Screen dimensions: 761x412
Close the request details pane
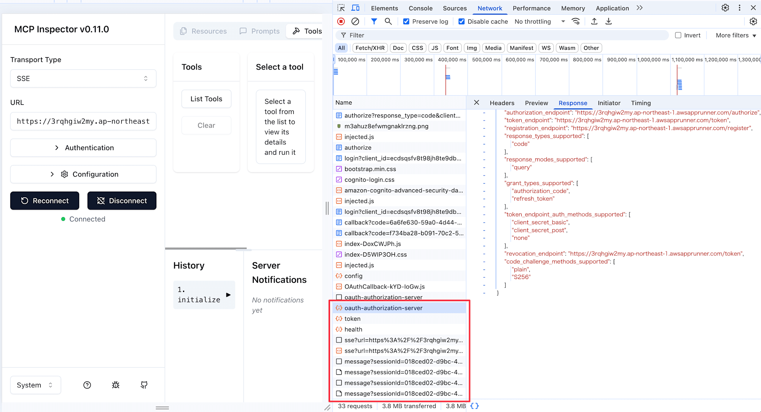click(476, 103)
